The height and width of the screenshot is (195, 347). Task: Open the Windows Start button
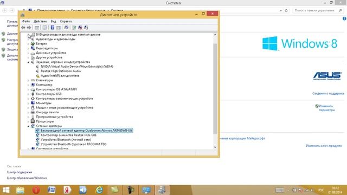tap(6, 190)
